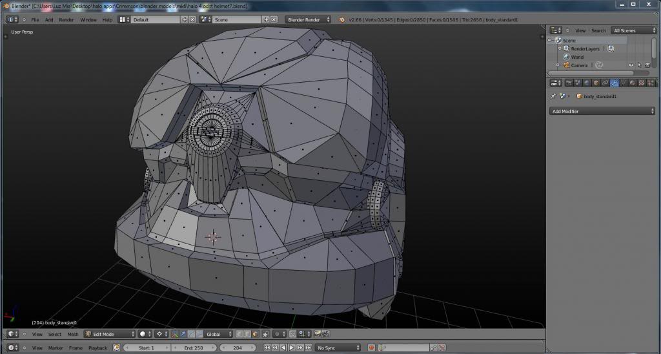Delete the current Scene with X button
Image resolution: width=661 pixels, height=354 pixels.
[x=274, y=19]
